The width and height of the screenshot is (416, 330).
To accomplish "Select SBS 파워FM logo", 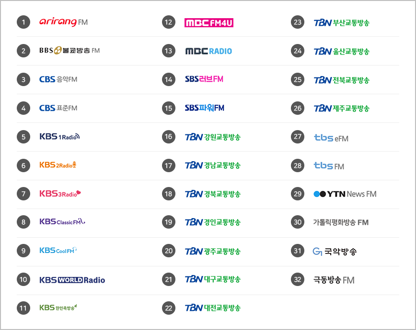I will point(204,108).
